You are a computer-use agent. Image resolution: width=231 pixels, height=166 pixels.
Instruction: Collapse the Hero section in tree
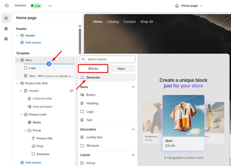click(17, 60)
